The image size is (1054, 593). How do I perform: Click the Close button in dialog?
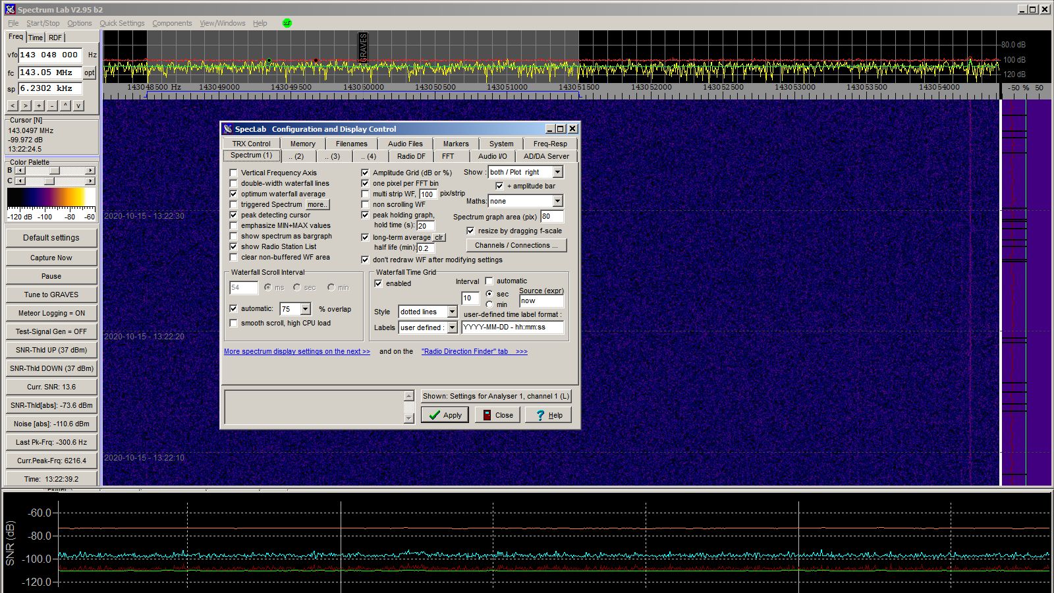(497, 415)
